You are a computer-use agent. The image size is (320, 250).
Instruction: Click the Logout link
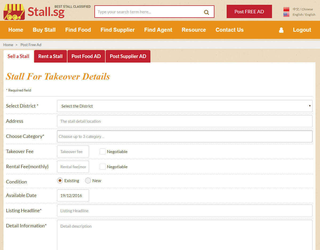(x=302, y=30)
